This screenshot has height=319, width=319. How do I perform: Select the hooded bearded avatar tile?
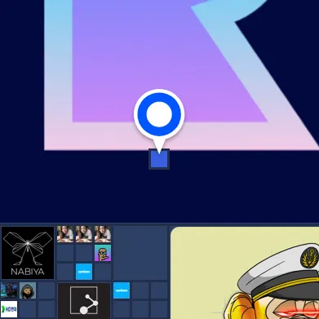(28, 290)
